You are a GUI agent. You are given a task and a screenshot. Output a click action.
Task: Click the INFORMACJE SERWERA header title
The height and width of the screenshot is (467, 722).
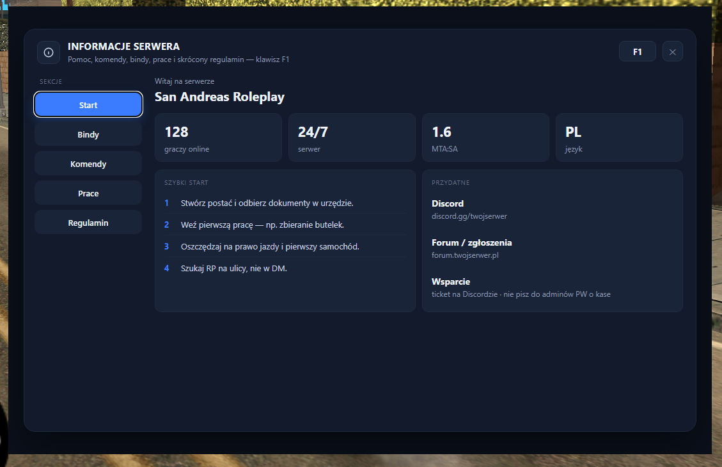tap(123, 47)
